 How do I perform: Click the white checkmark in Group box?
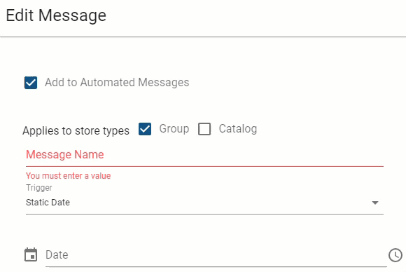point(145,129)
